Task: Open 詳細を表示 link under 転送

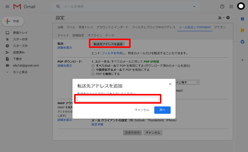Action: click(64, 48)
